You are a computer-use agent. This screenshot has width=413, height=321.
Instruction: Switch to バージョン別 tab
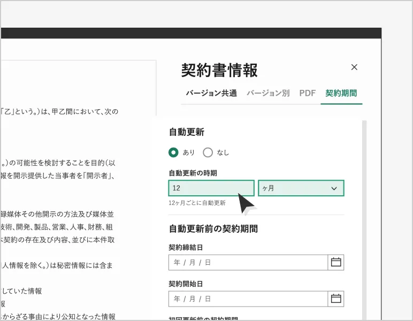[268, 93]
